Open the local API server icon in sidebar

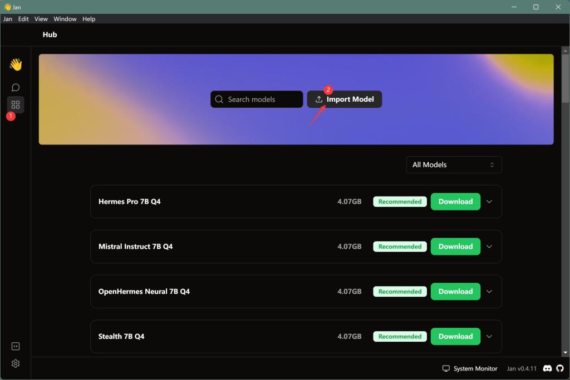pos(15,346)
